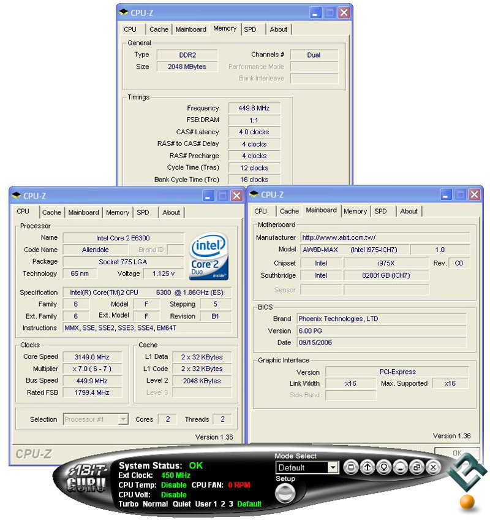Click the lightbulb icon button in Abit Guru
Viewport: 490px width, 520px height.
pyautogui.click(x=383, y=467)
